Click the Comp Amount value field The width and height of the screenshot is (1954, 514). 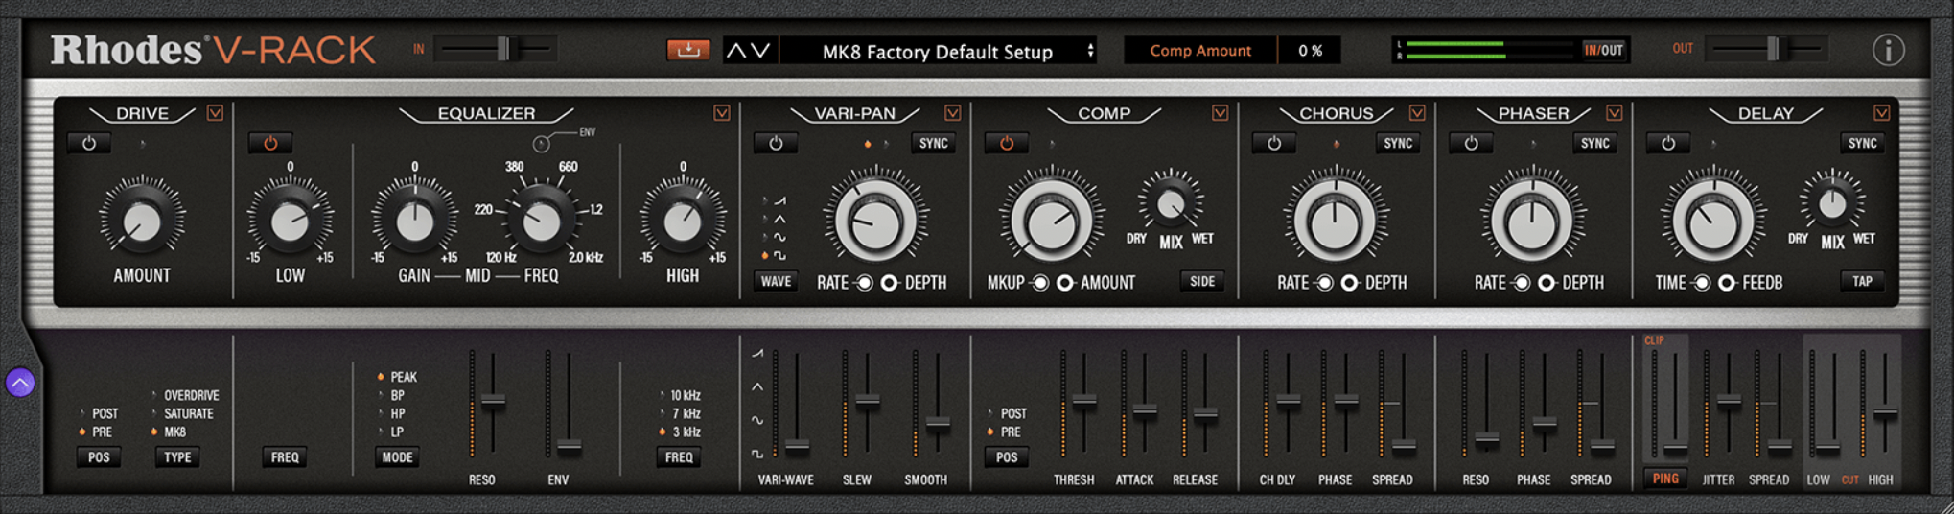pos(1310,51)
